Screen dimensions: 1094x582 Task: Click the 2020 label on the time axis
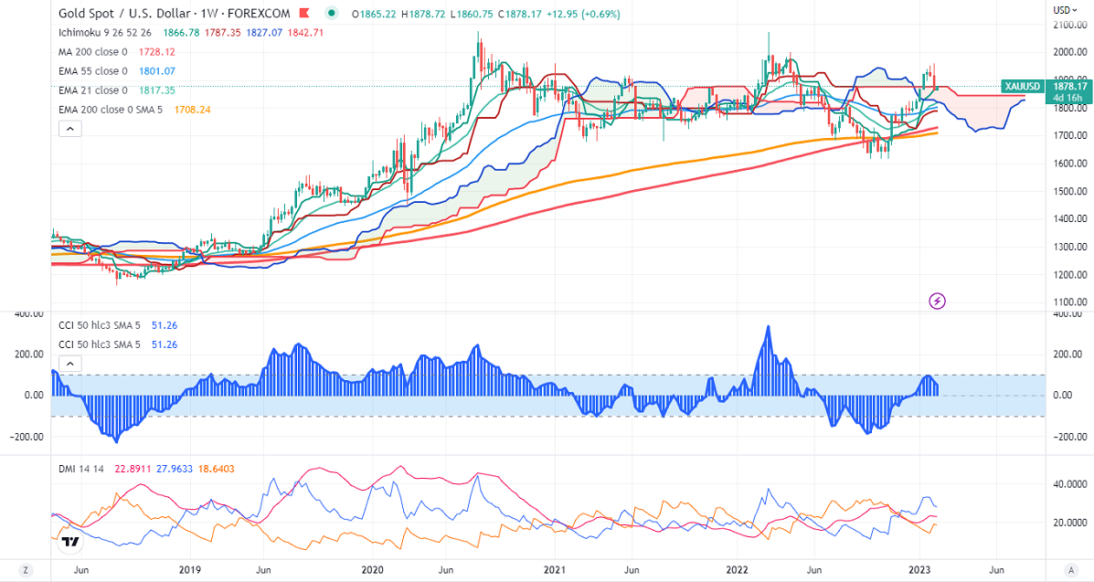tap(373, 570)
